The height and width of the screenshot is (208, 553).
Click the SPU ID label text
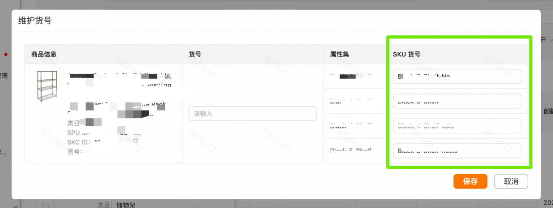[x=79, y=133]
